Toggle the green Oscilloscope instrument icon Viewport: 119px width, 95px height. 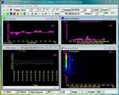click(x=8, y=14)
